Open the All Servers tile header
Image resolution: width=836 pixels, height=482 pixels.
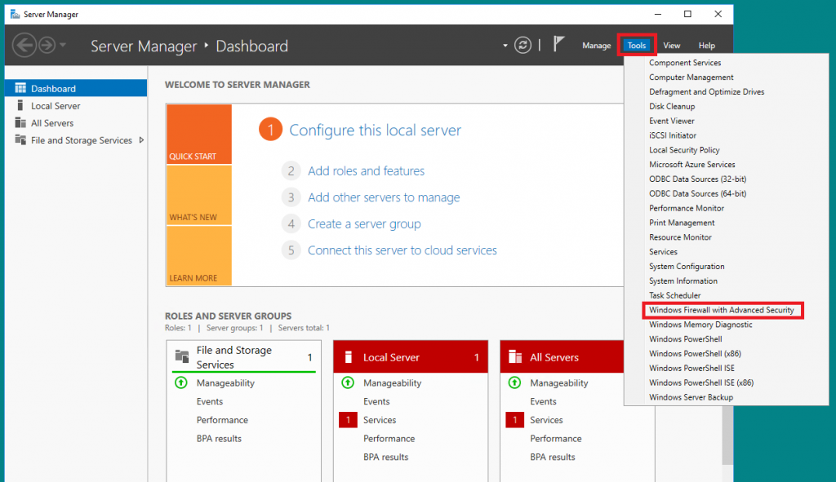click(x=562, y=357)
